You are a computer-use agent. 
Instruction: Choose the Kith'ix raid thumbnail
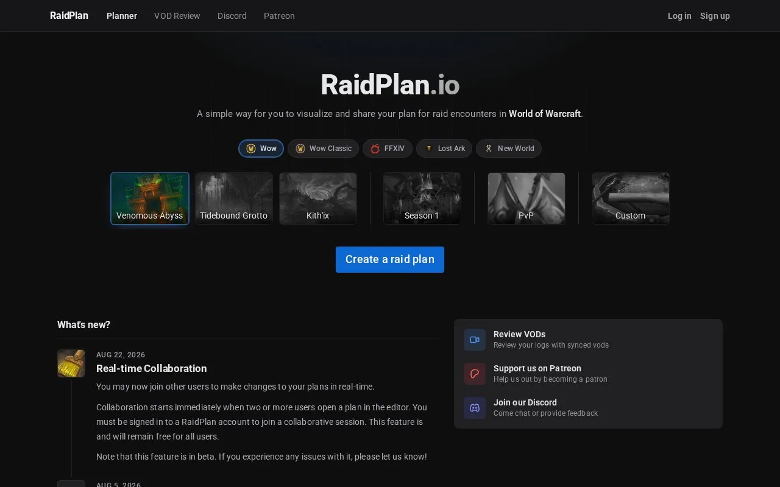pos(318,198)
